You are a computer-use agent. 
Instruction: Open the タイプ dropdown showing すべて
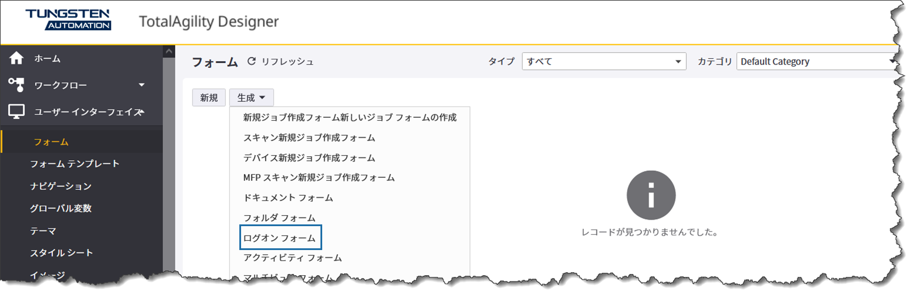(x=604, y=61)
